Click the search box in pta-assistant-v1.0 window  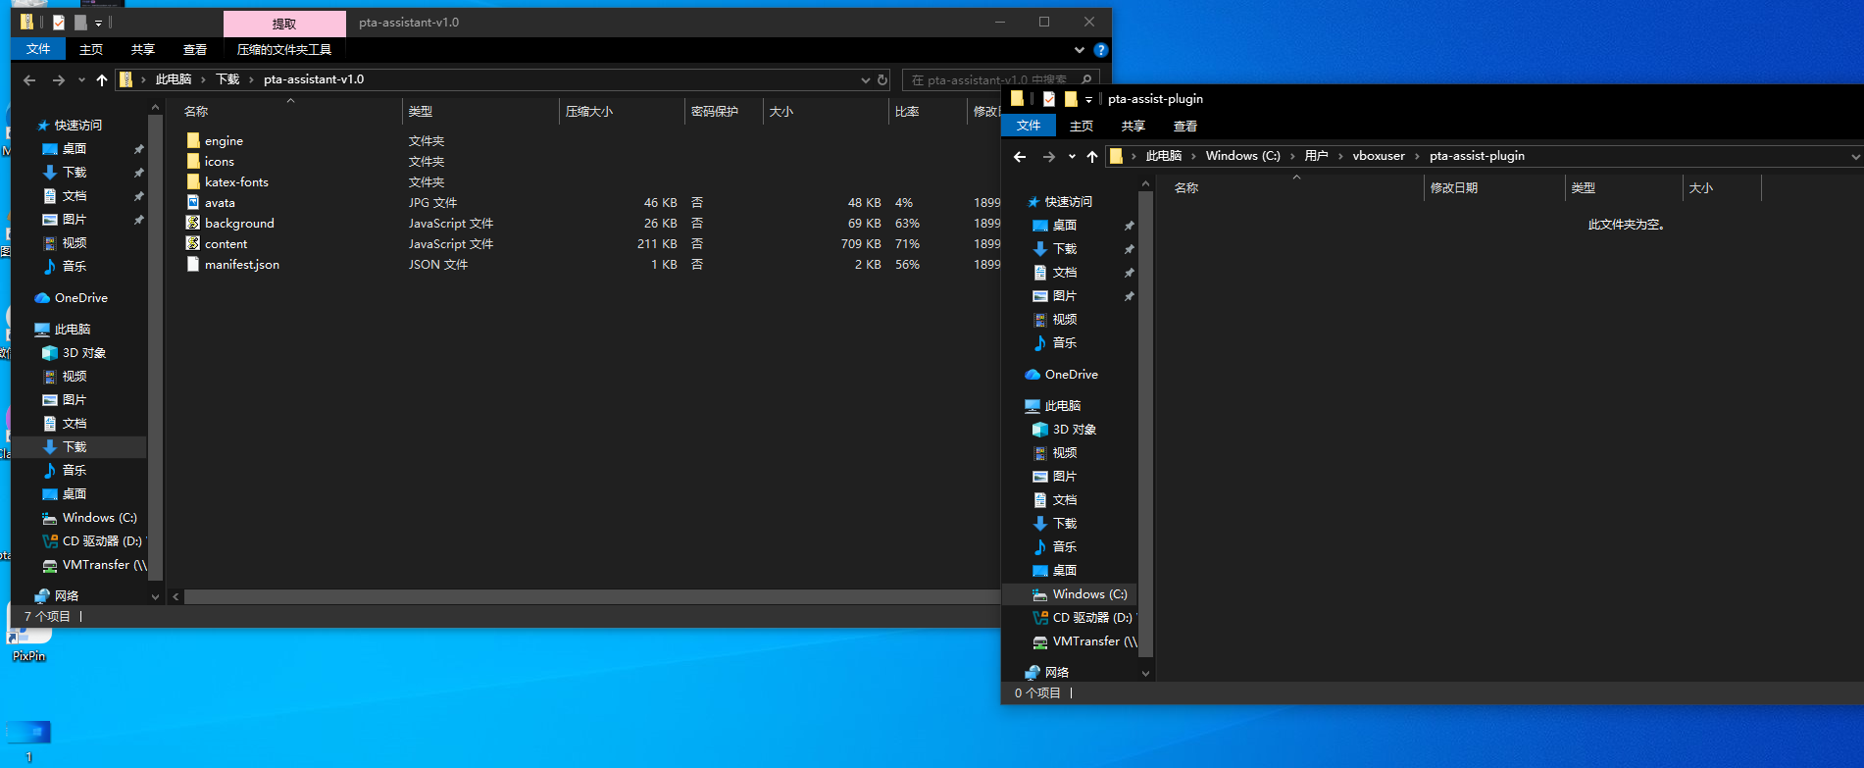1000,80
